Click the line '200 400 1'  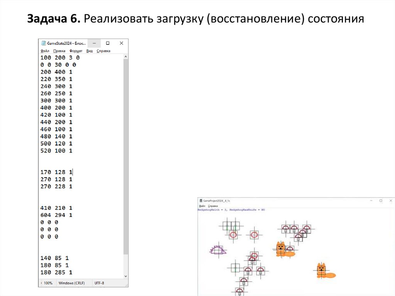[x=56, y=72]
